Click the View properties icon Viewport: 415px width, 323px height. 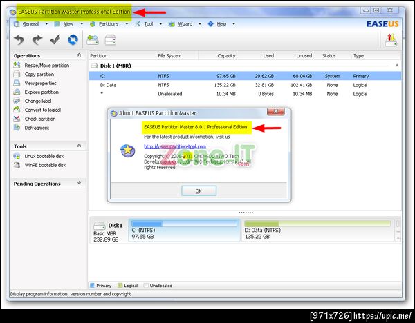coord(17,83)
